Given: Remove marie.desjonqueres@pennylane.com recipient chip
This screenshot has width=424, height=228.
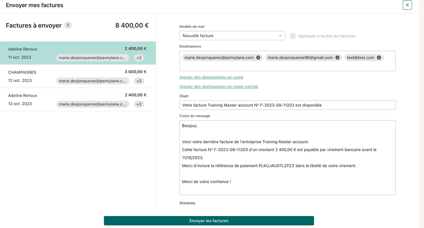Looking at the screenshot, I should point(258,58).
